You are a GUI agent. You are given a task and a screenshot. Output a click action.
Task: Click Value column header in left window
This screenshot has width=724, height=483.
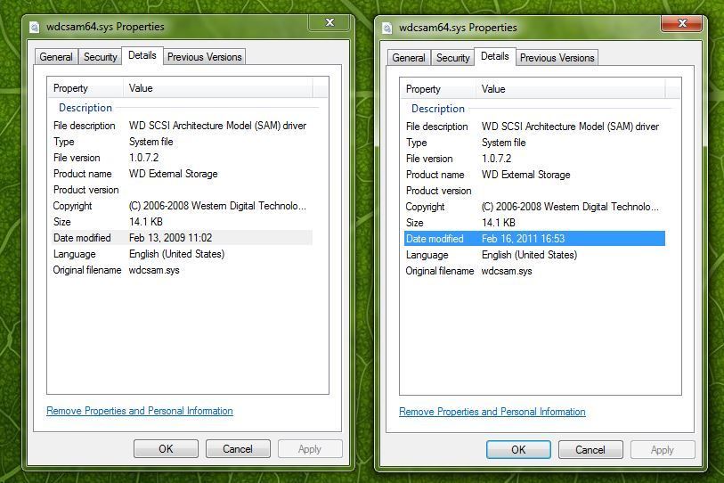[x=218, y=88]
